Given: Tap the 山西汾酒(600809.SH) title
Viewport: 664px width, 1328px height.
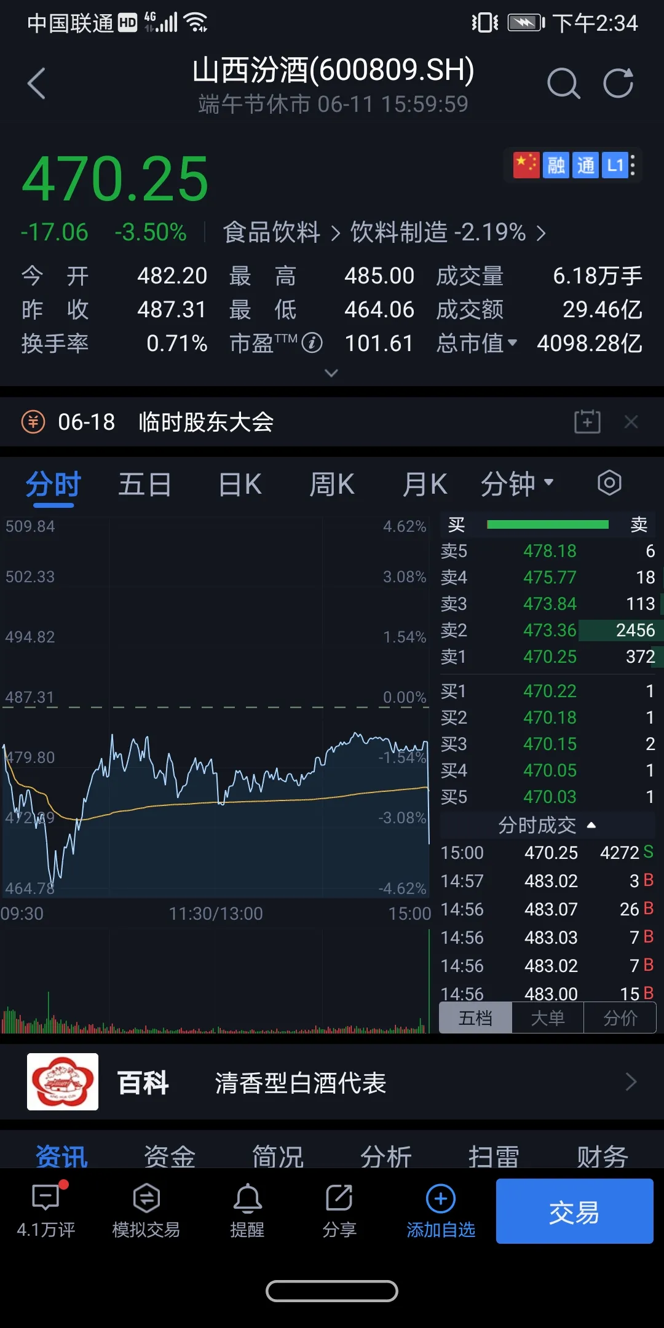Looking at the screenshot, I should [x=333, y=69].
